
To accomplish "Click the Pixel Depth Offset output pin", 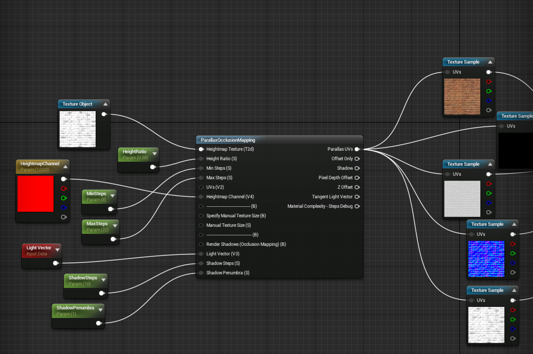I will pyautogui.click(x=357, y=178).
